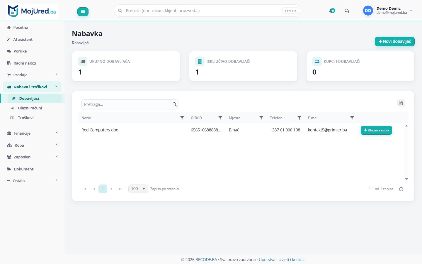Click the DD user avatar
This screenshot has width=422, height=264.
368,11
